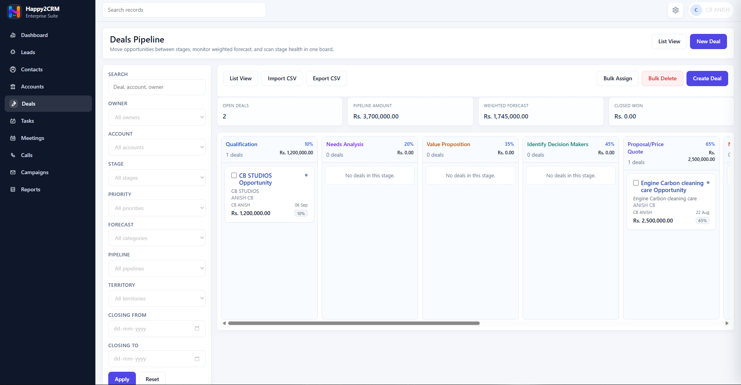Click the Campaigns envelope icon
The width and height of the screenshot is (741, 385).
pos(13,172)
